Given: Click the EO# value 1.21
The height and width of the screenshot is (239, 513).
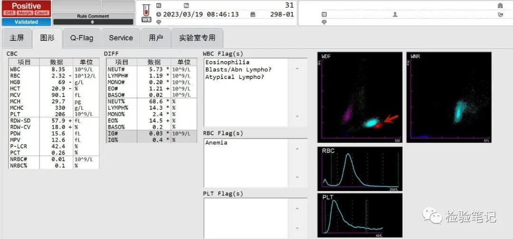Looking at the screenshot, I should pyautogui.click(x=155, y=89).
